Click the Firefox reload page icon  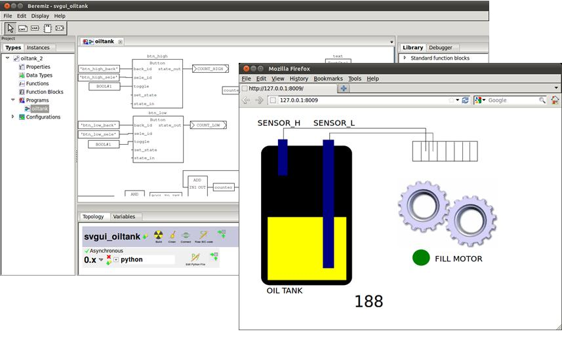465,100
